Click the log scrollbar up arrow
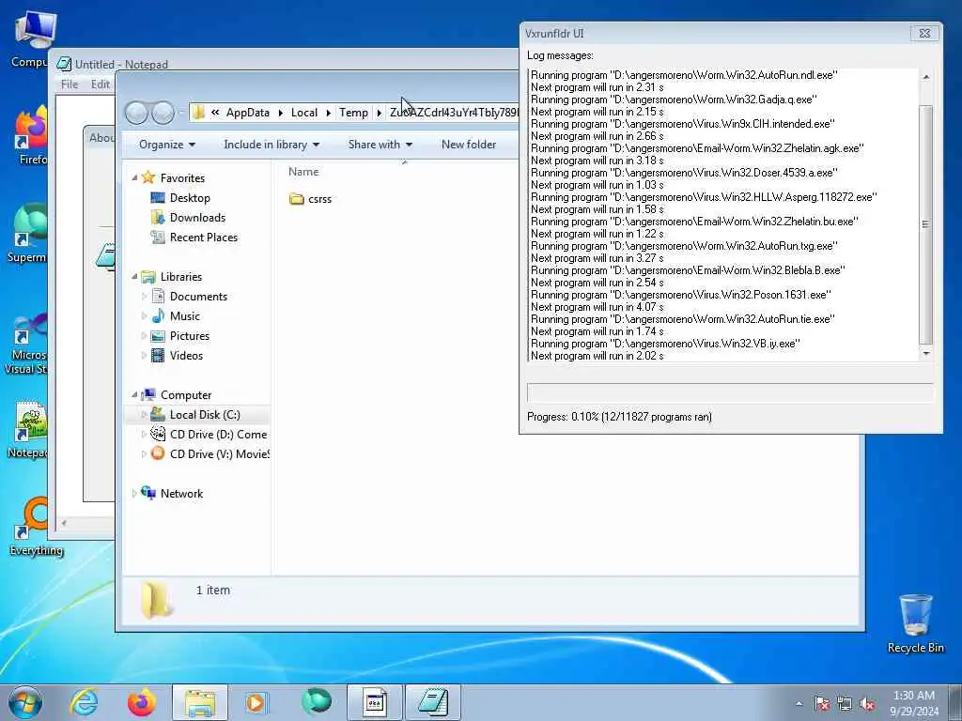The image size is (962, 721). tap(925, 77)
